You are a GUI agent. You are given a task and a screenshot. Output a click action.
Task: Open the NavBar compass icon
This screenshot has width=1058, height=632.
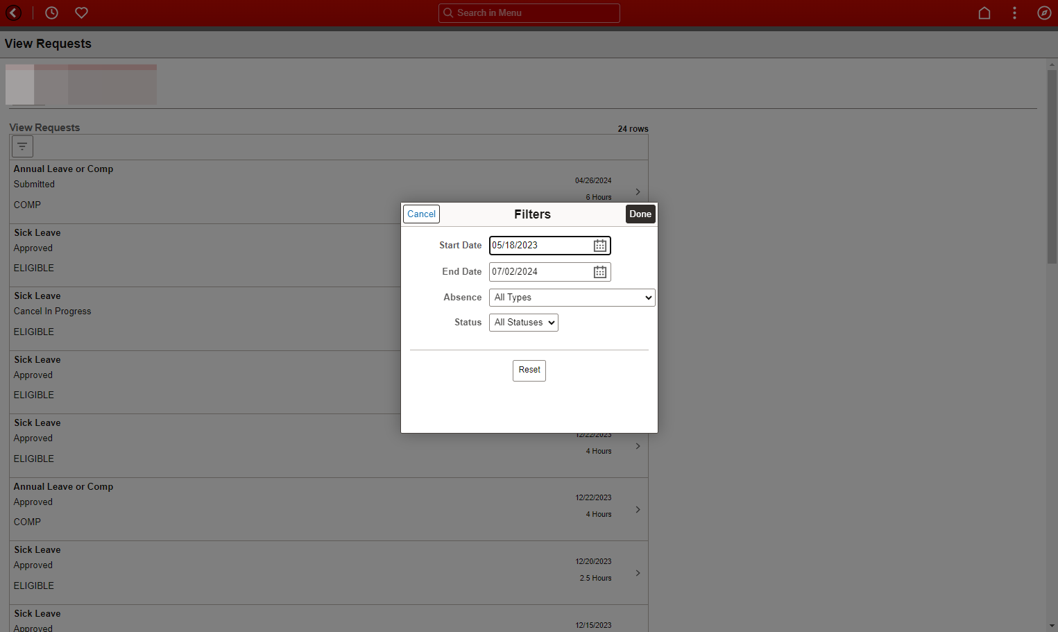tap(1044, 12)
